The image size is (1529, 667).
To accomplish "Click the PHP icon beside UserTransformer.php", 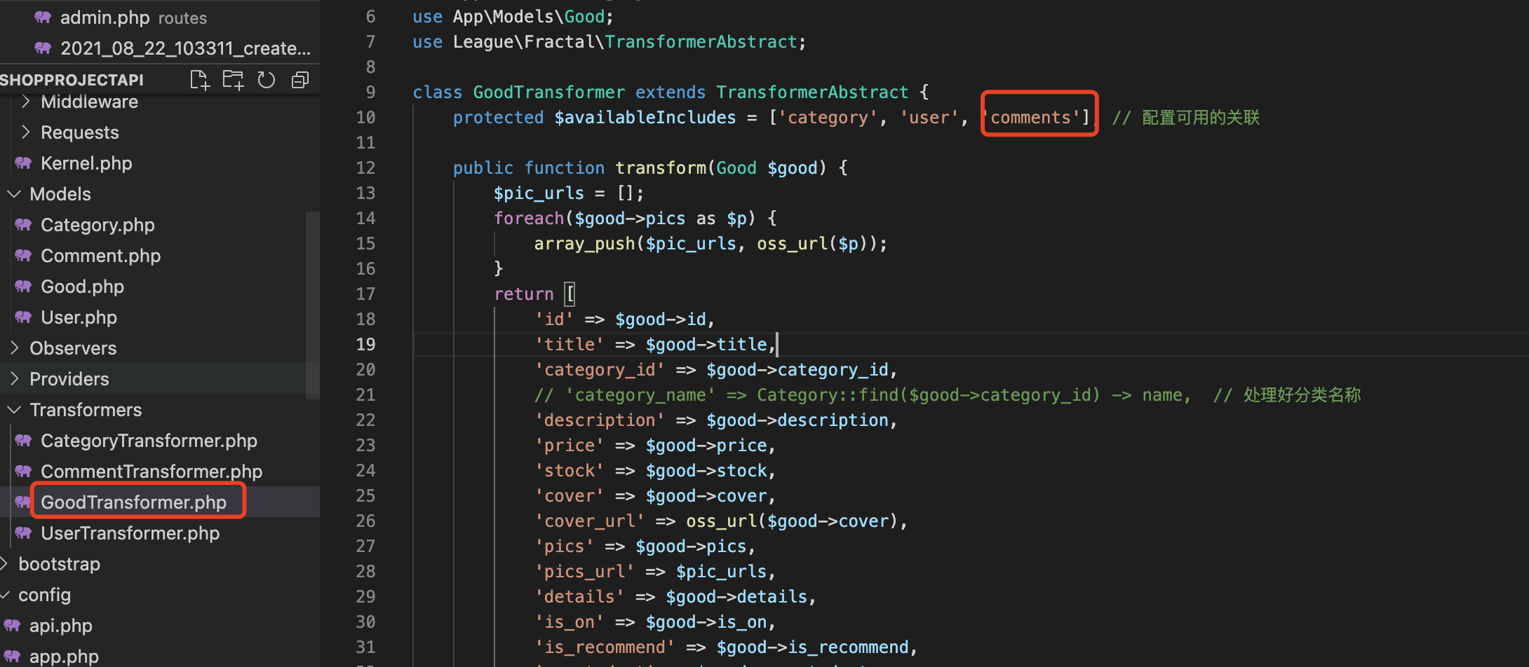I will coord(24,533).
